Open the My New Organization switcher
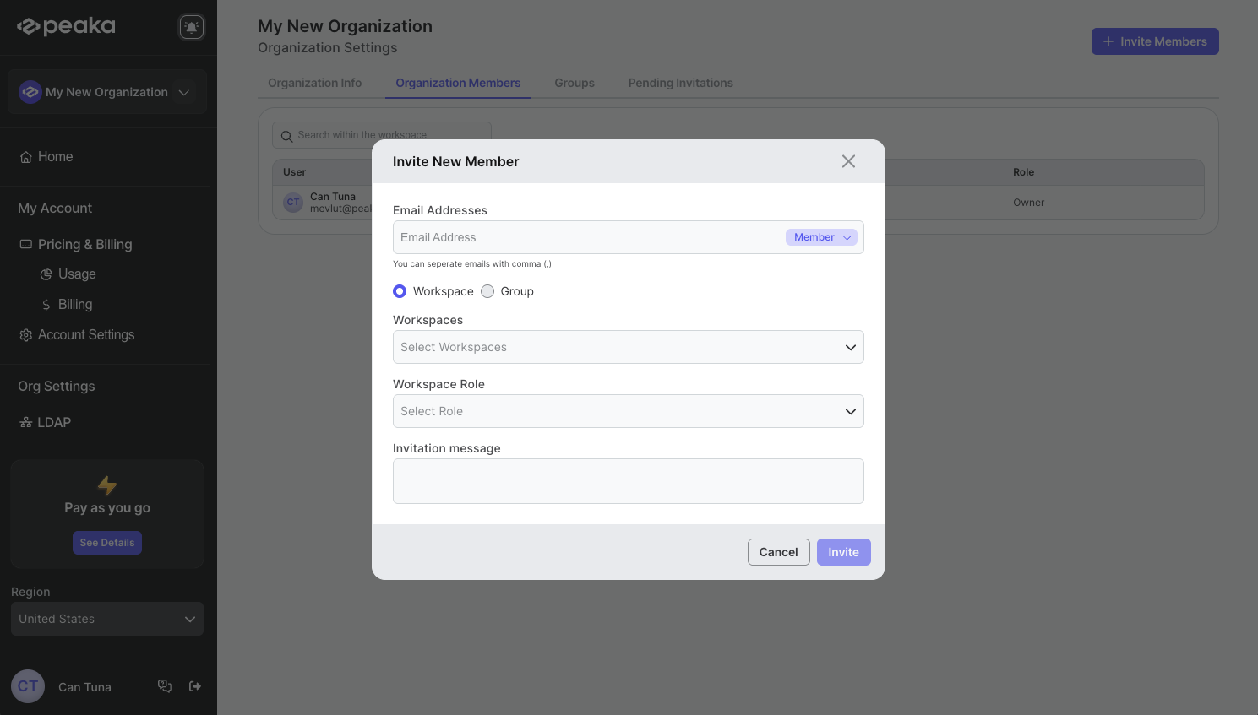 [x=107, y=92]
